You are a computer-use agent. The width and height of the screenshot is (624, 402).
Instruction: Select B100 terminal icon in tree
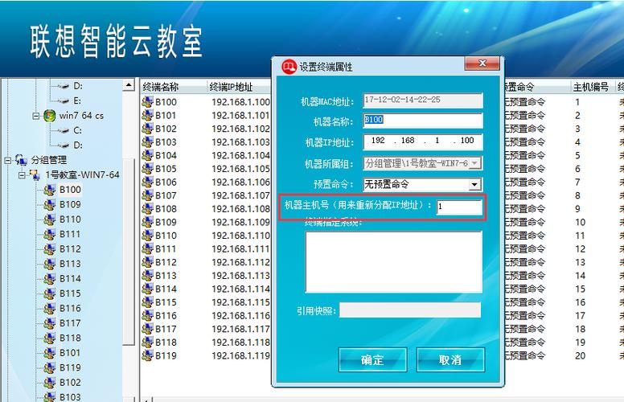pyautogui.click(x=50, y=190)
